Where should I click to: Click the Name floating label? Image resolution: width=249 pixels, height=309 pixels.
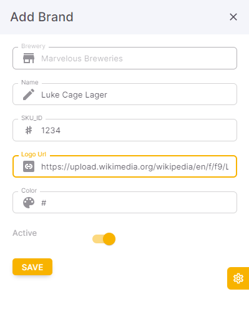[x=30, y=83]
